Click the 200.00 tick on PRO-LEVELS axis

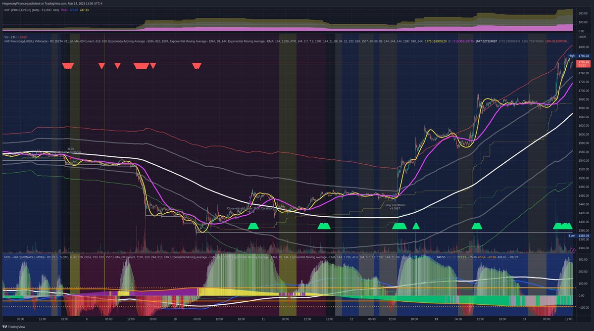tap(583, 13)
